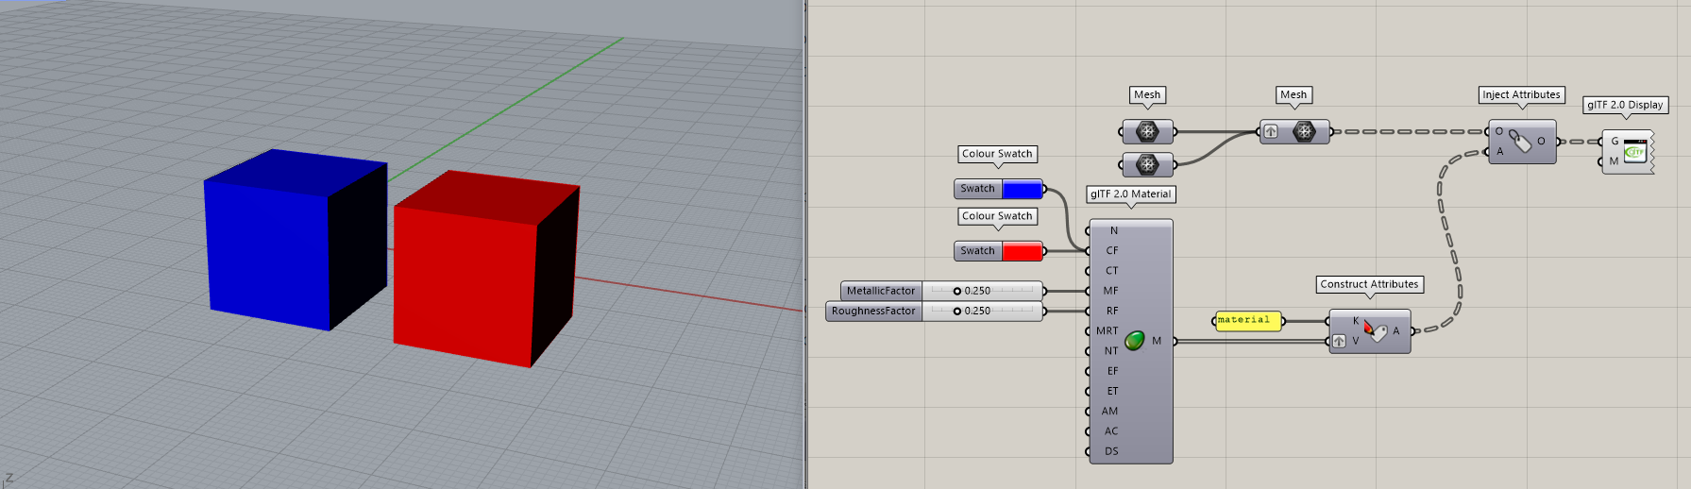Select the yellow material text panel
Image resolution: width=1691 pixels, height=489 pixels.
[x=1247, y=321]
